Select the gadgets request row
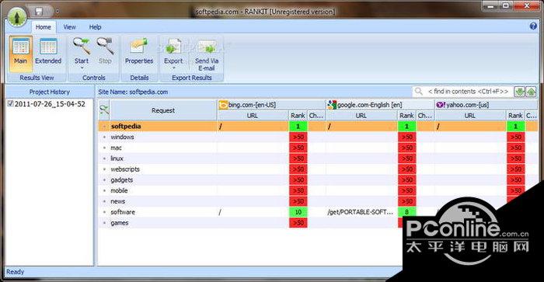 point(318,180)
